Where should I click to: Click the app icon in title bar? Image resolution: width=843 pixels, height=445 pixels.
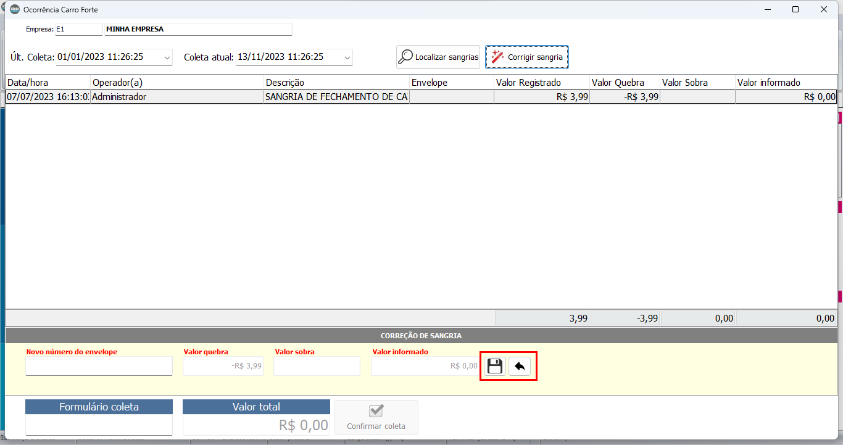[x=15, y=10]
